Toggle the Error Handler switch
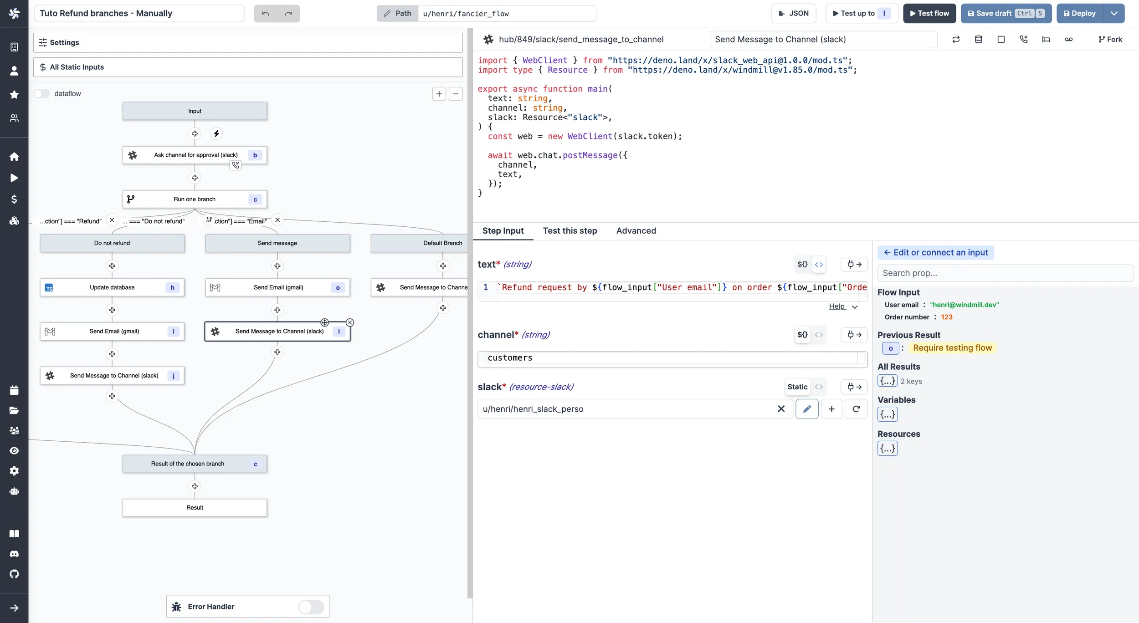The image size is (1139, 623). (312, 607)
